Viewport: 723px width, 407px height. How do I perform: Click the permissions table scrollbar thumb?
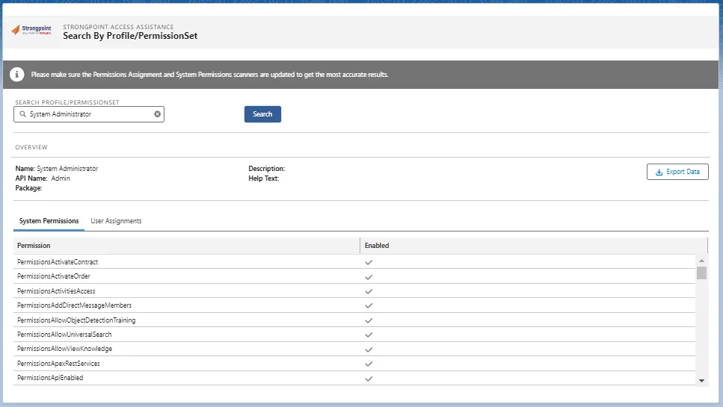click(701, 273)
